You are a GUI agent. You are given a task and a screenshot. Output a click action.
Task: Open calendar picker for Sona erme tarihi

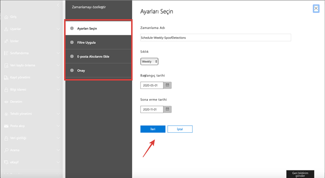(x=168, y=109)
